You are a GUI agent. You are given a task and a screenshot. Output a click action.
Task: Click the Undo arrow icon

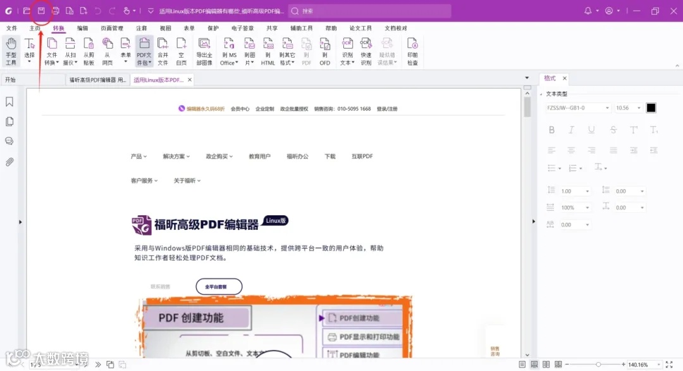[x=97, y=11]
